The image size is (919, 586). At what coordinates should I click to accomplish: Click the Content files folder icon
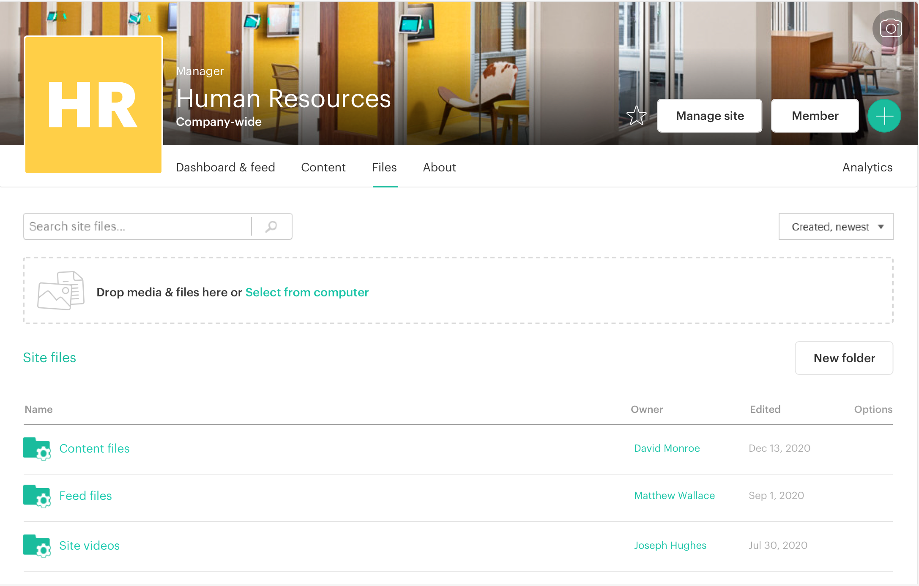coord(37,448)
